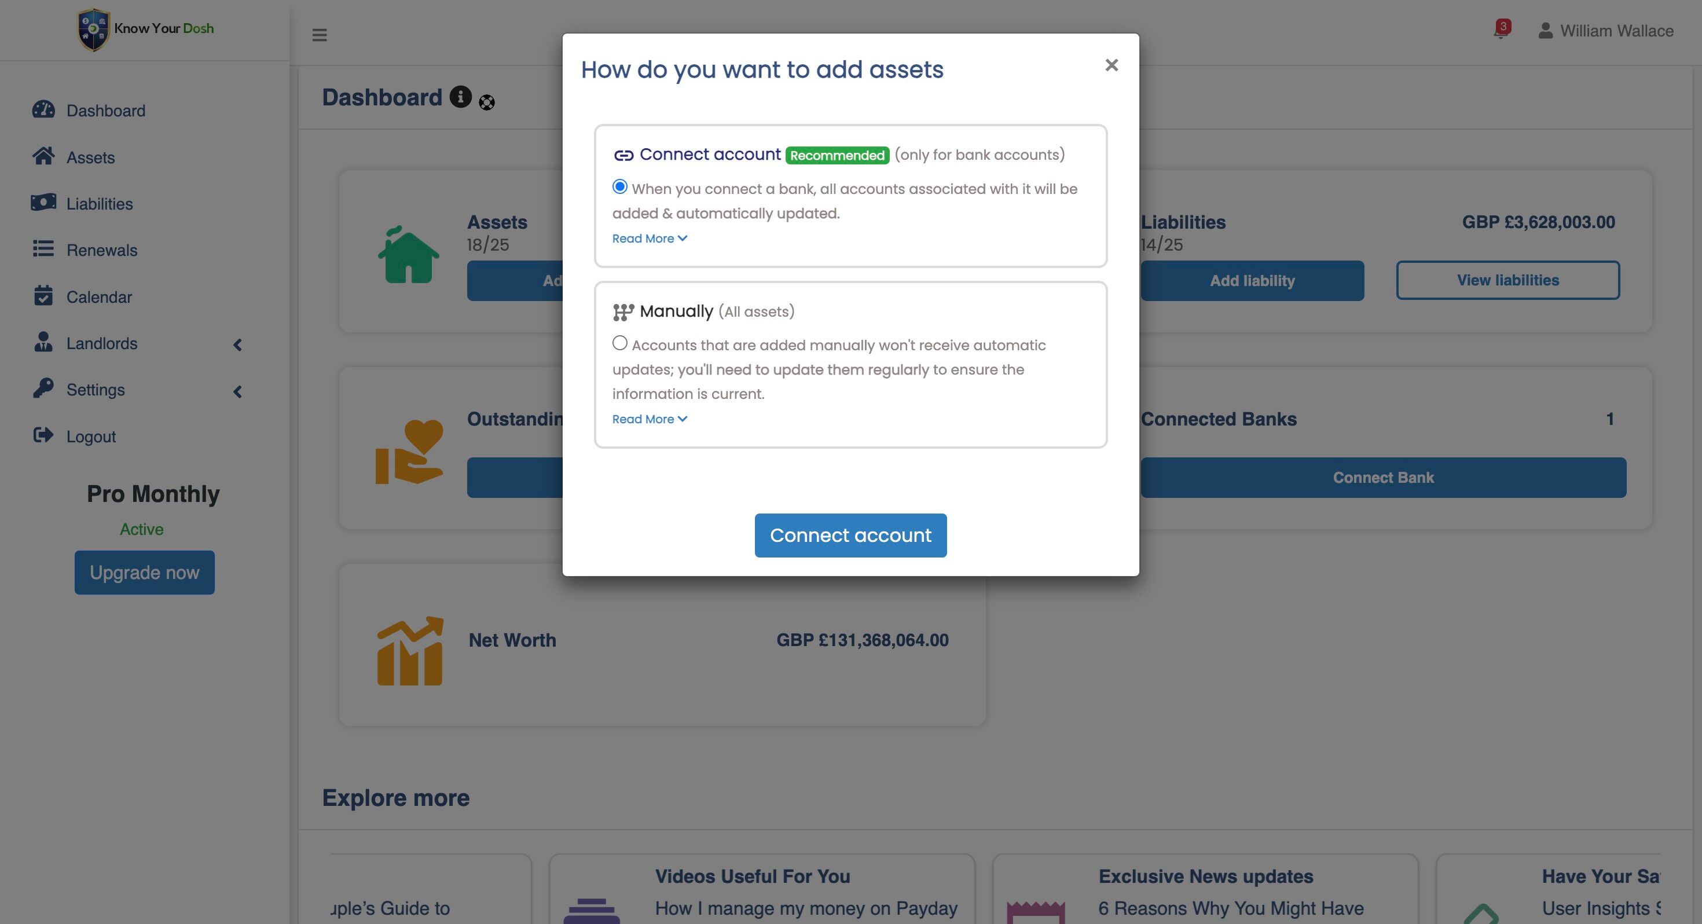Expand Read More under Connect account

[x=650, y=239]
